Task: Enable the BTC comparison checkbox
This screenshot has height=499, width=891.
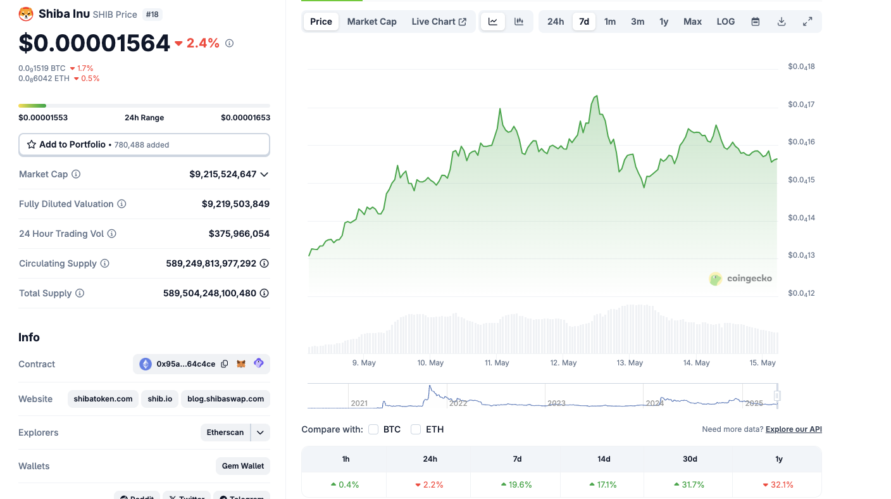Action: point(373,429)
